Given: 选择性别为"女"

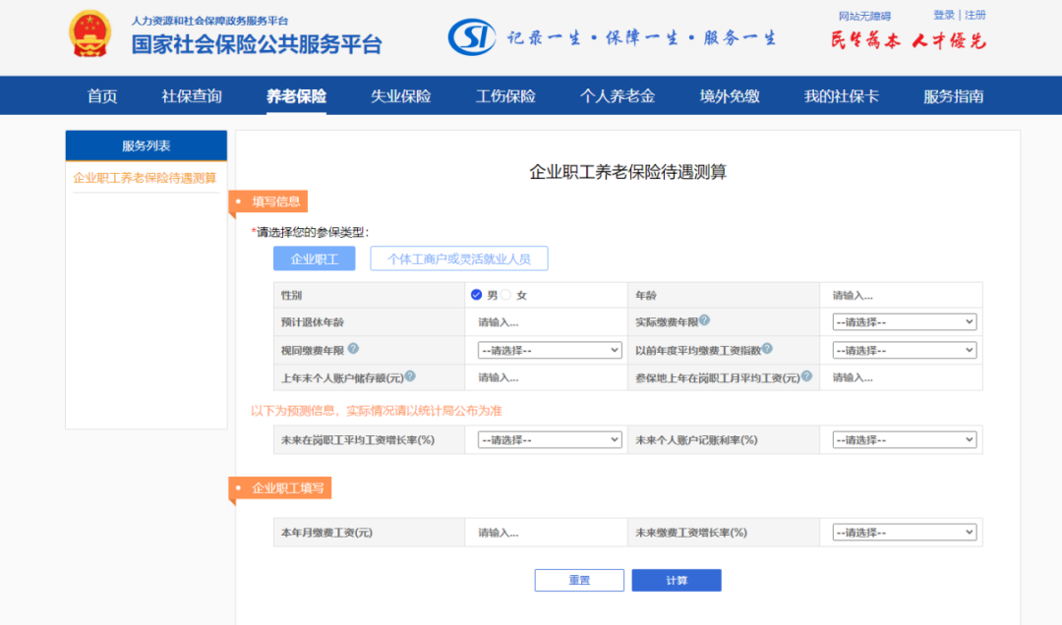Looking at the screenshot, I should point(503,294).
